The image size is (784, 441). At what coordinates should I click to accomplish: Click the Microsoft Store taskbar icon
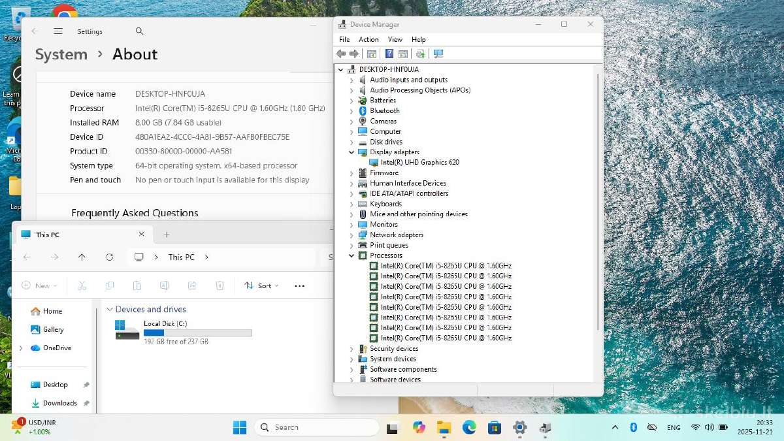495,427
